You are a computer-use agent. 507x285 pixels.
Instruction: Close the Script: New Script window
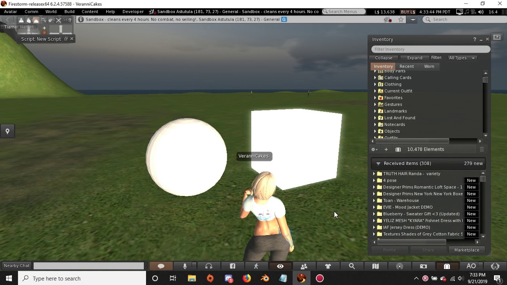[72, 39]
